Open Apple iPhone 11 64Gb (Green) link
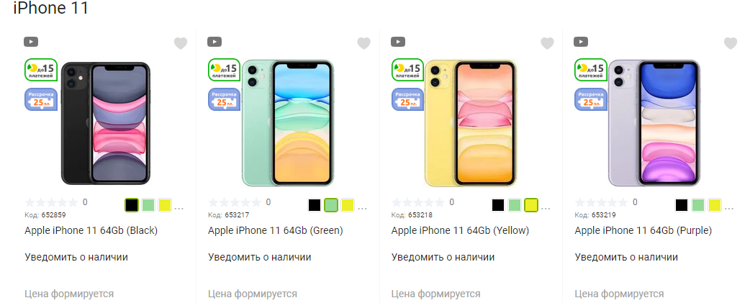The width and height of the screenshot is (750, 303). [276, 231]
